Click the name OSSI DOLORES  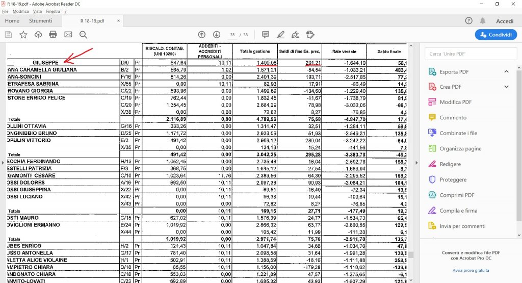pos(26,183)
